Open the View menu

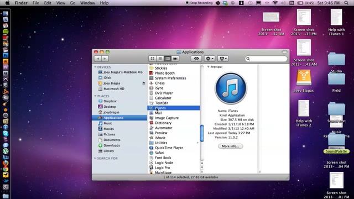(x=60, y=3)
